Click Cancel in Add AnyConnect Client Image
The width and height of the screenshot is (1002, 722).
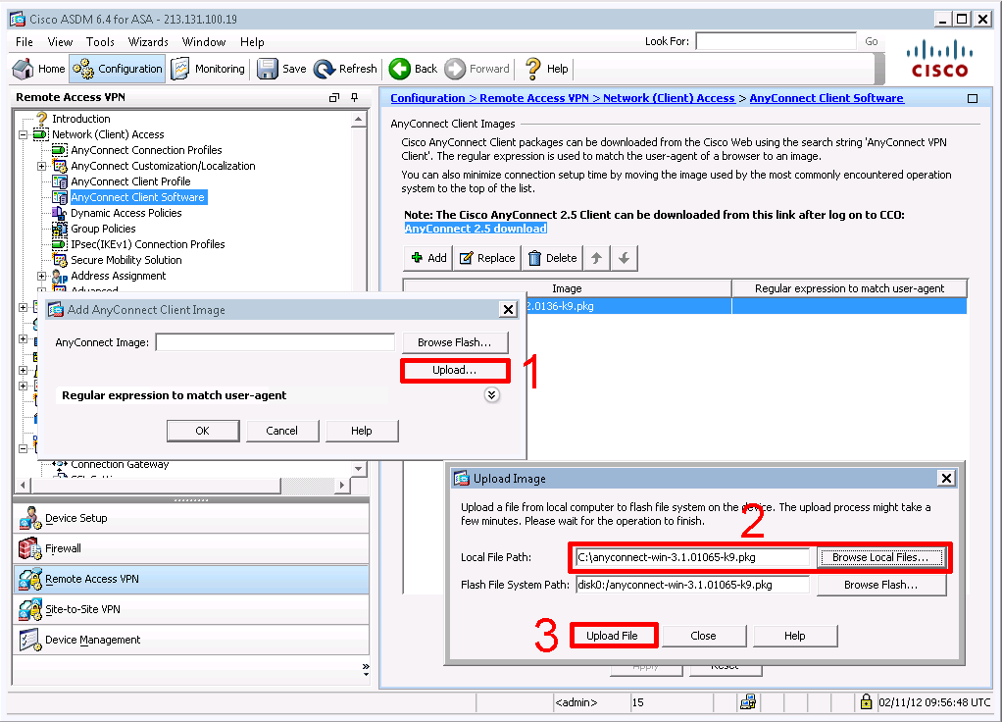coord(281,431)
